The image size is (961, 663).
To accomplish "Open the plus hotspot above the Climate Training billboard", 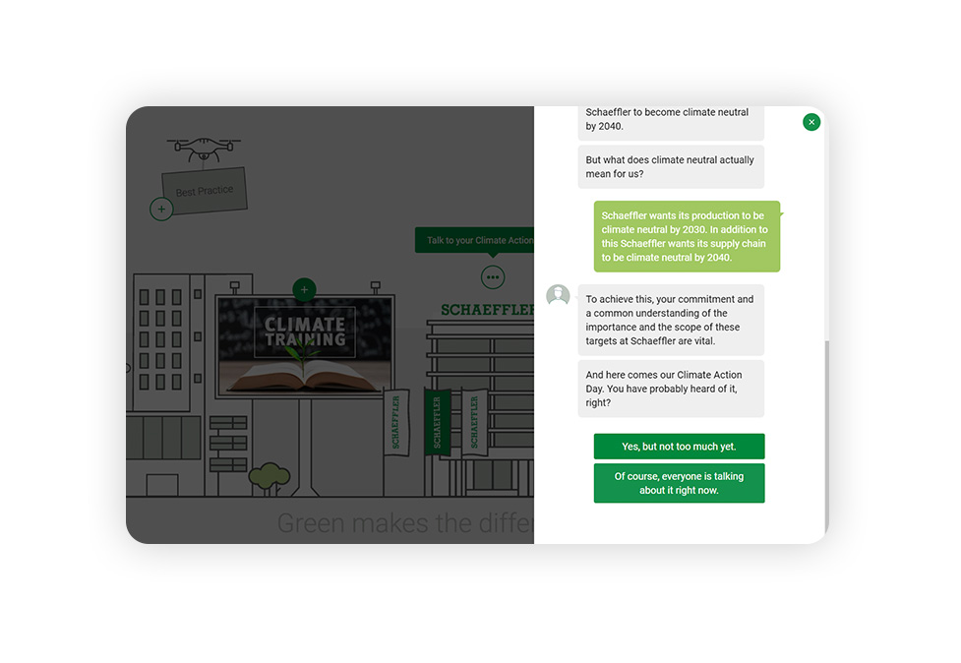I will [x=304, y=289].
